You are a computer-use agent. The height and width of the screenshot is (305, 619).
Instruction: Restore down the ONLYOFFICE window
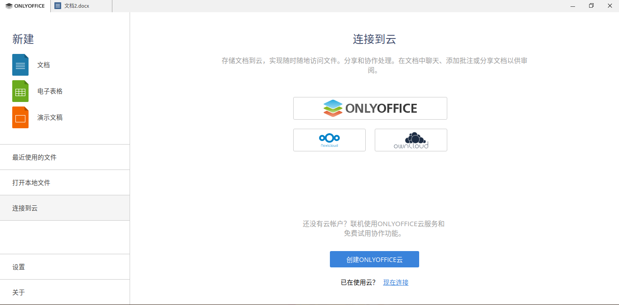tap(591, 6)
